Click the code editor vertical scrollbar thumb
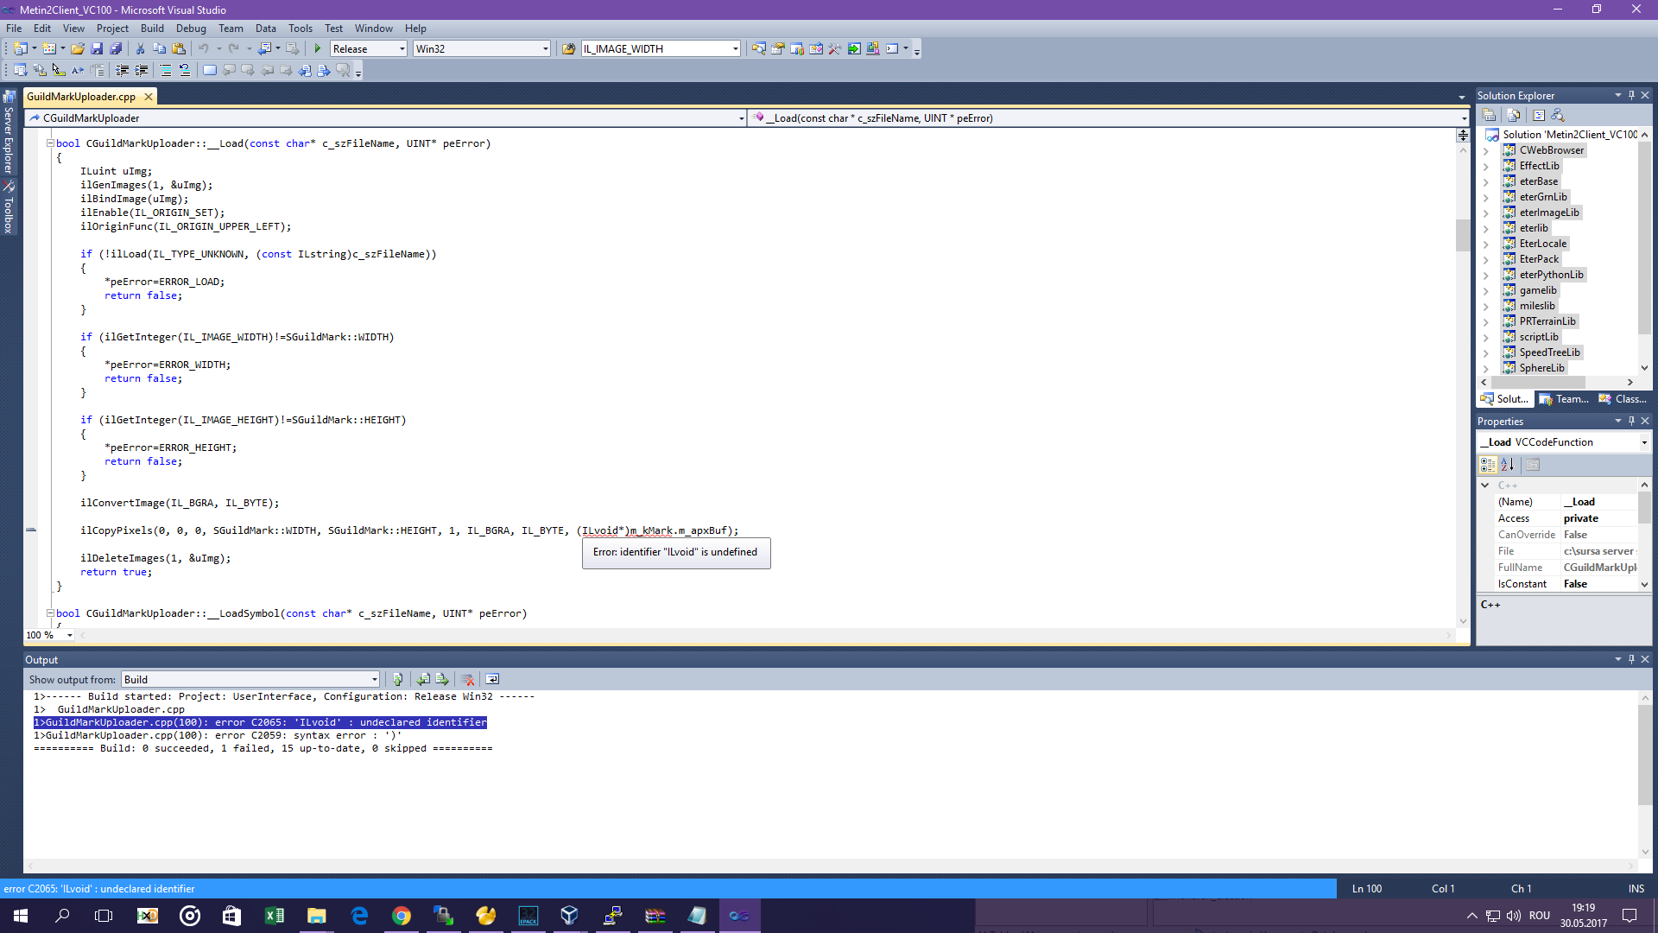This screenshot has width=1658, height=933. pos(1462,235)
